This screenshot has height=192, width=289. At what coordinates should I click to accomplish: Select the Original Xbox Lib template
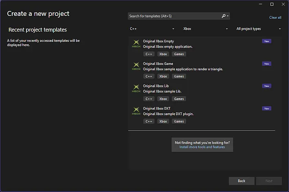coord(201,92)
